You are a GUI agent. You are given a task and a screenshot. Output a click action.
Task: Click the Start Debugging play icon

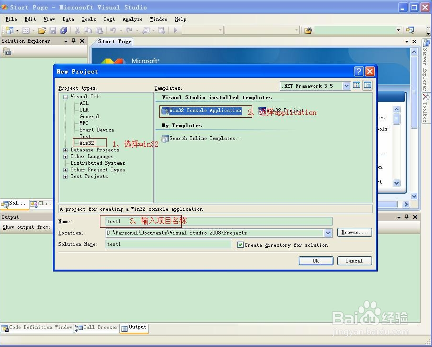pyautogui.click(x=176, y=30)
